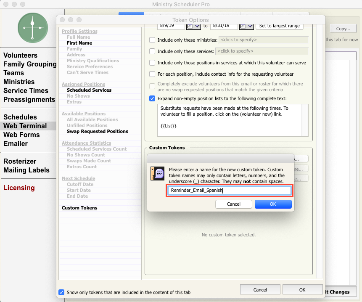Click the notepad icon in name dialog
This screenshot has width=362, height=302.
[x=157, y=173]
